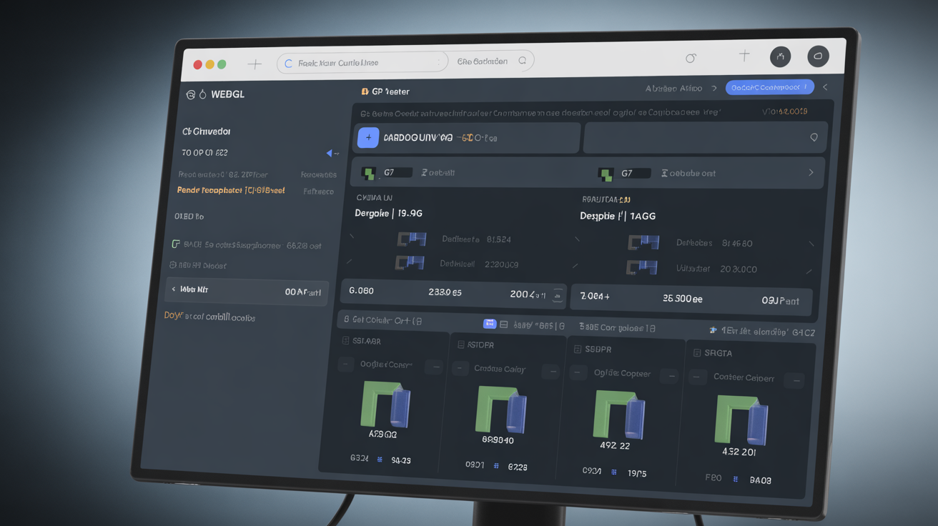This screenshot has width=938, height=526.
Task: Toggle the checkbox icon on the first SSLA card
Action: (x=345, y=341)
